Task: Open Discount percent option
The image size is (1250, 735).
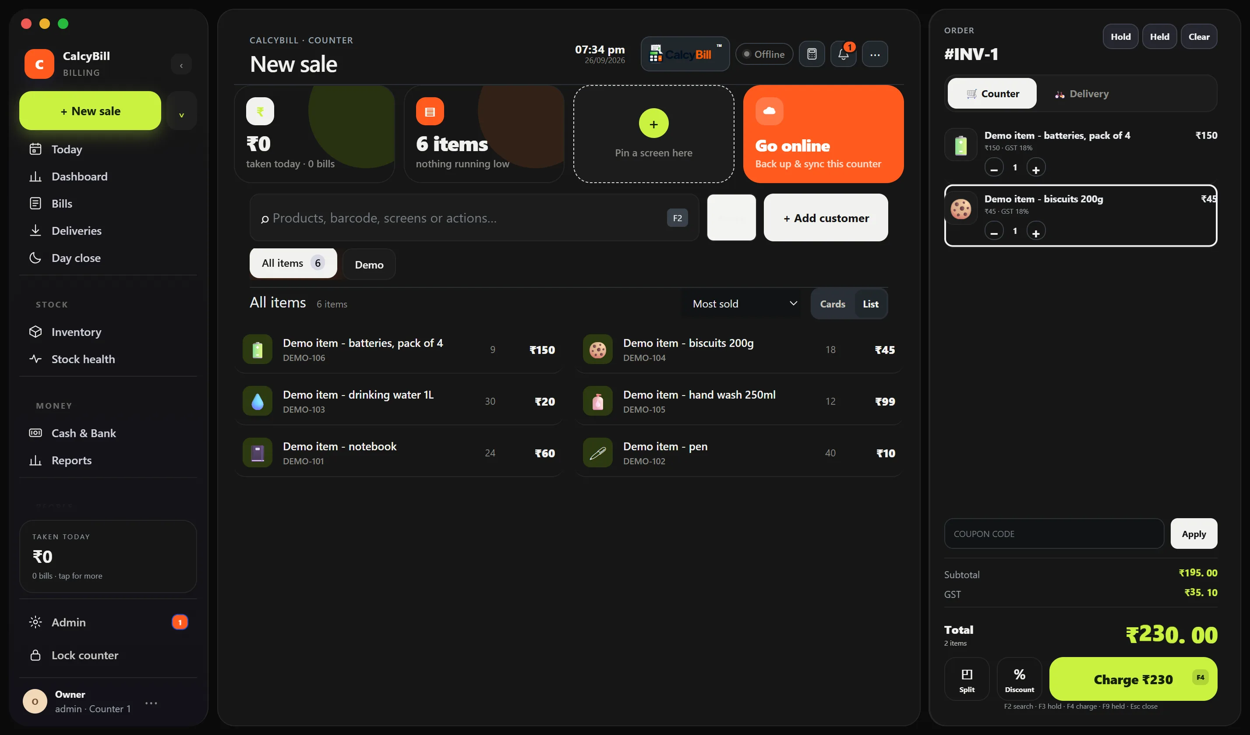Action: tap(1019, 678)
